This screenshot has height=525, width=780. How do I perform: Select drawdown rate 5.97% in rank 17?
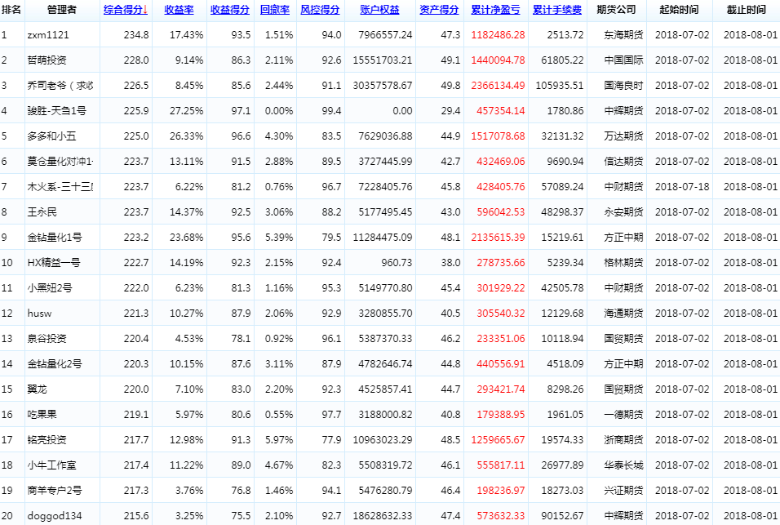tap(279, 440)
